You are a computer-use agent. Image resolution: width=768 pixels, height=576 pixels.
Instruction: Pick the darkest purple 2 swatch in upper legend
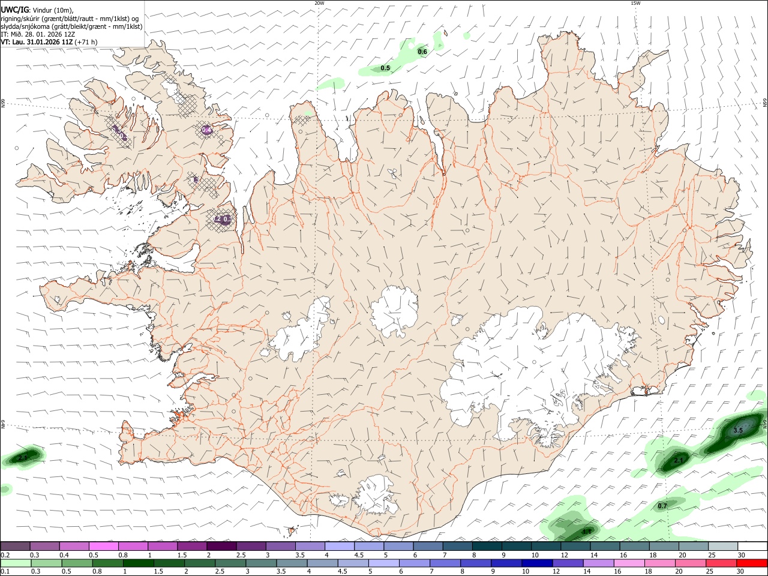222,547
